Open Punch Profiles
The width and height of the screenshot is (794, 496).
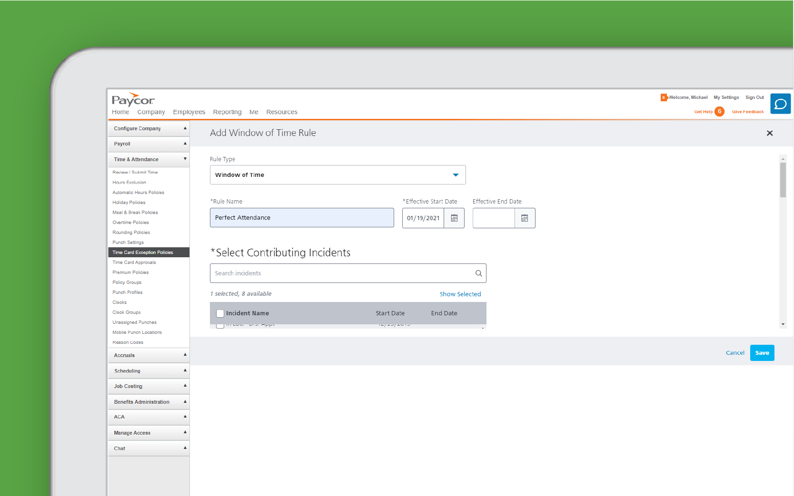coord(127,292)
